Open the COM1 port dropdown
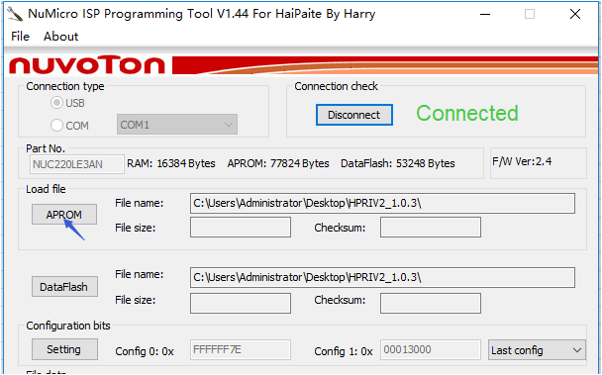 (x=177, y=125)
